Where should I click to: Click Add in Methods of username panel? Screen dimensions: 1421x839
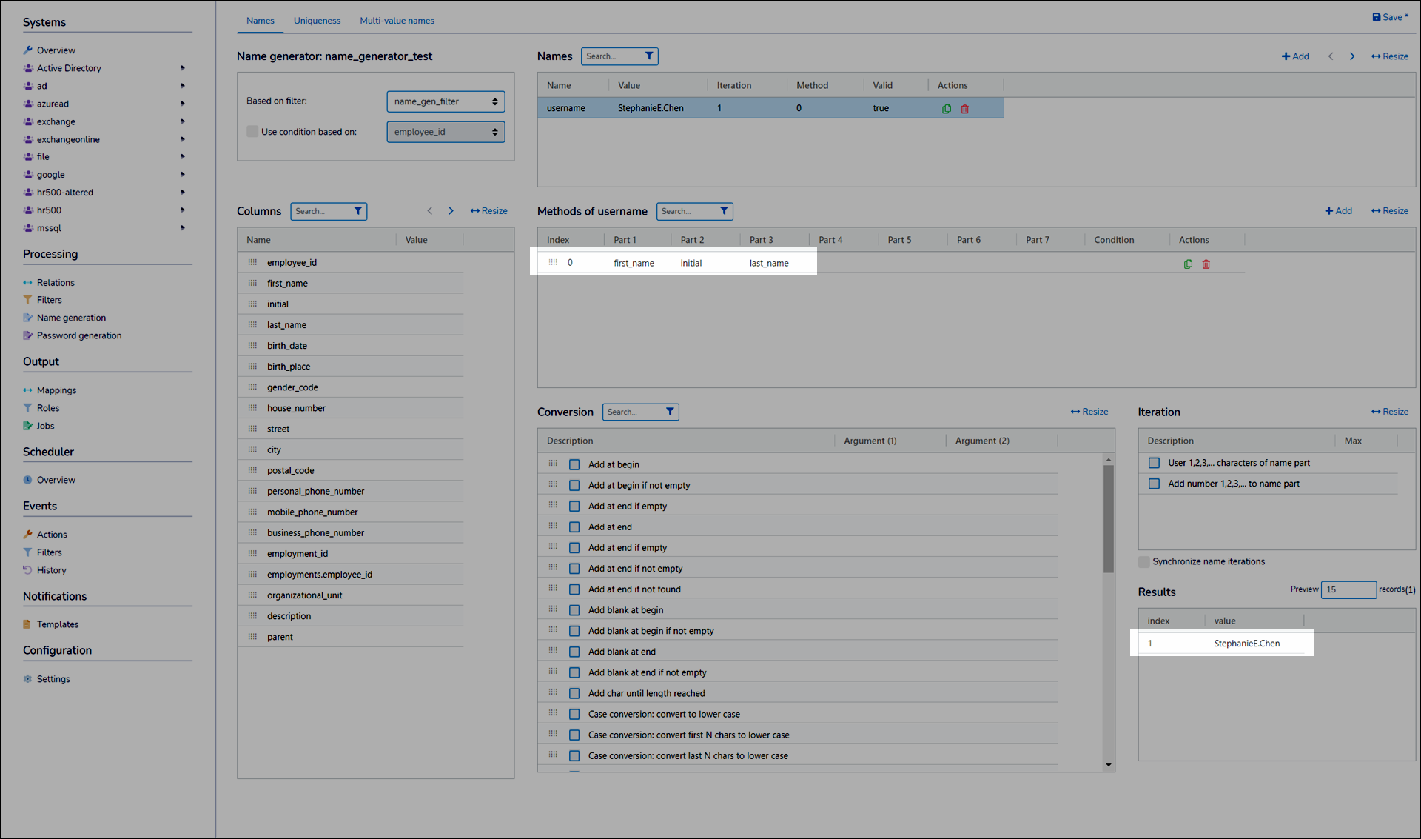pos(1338,211)
